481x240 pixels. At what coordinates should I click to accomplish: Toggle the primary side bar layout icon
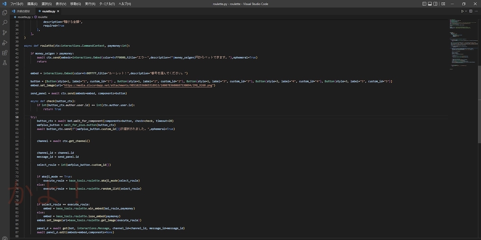pos(424,4)
